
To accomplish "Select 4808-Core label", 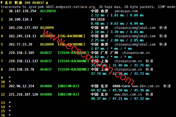I will (121, 86).
